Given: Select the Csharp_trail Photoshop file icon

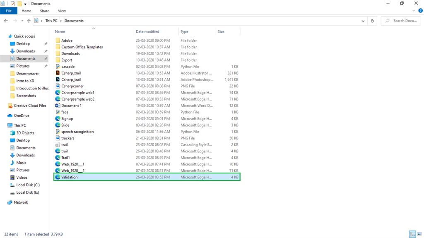Looking at the screenshot, I should pyautogui.click(x=58, y=79).
